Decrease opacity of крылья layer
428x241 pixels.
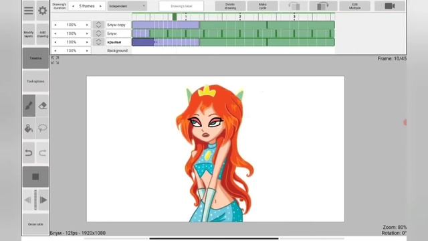pyautogui.click(x=56, y=42)
